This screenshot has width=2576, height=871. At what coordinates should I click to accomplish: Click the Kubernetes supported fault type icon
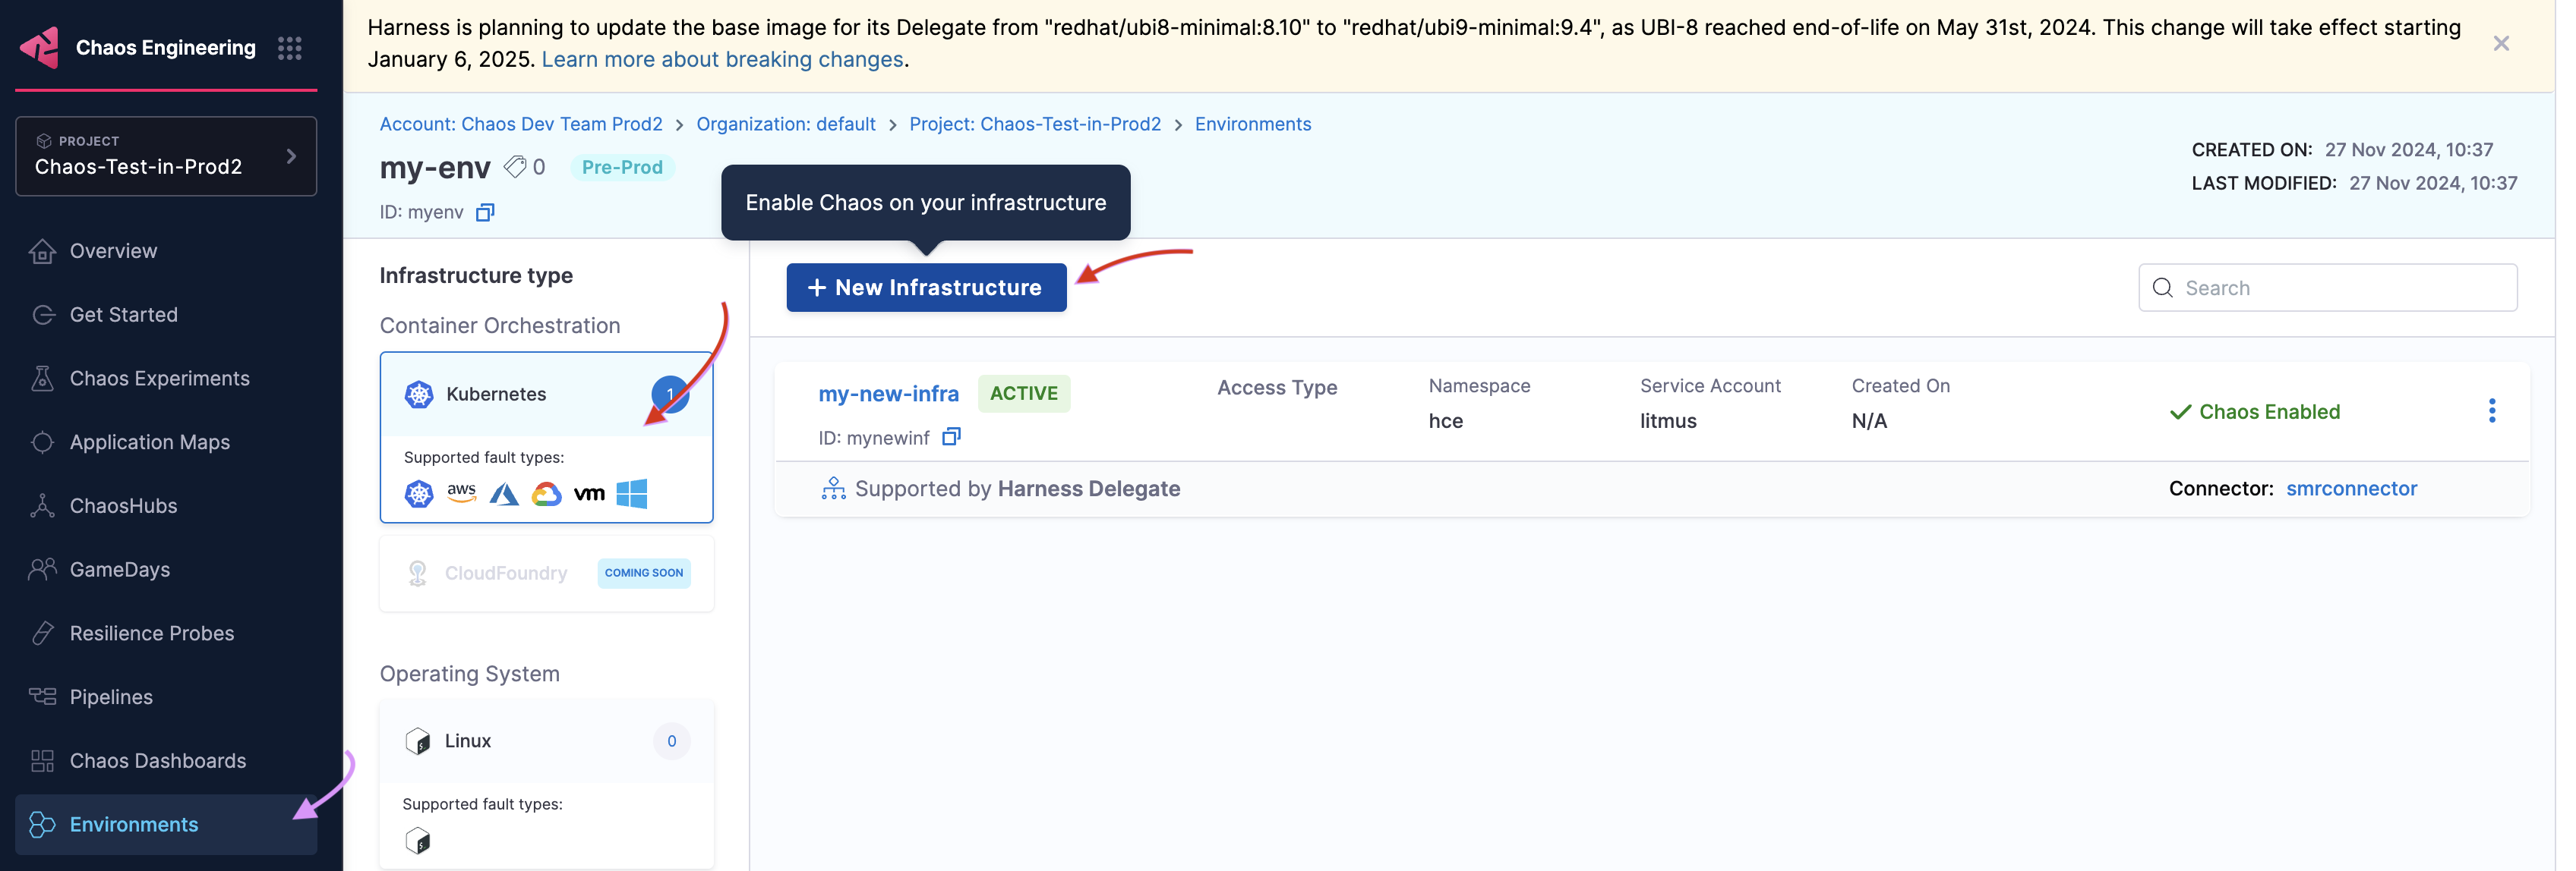pyautogui.click(x=419, y=495)
